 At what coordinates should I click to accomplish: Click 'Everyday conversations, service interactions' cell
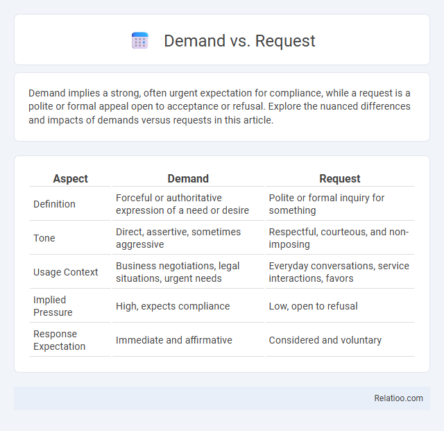coord(339,272)
